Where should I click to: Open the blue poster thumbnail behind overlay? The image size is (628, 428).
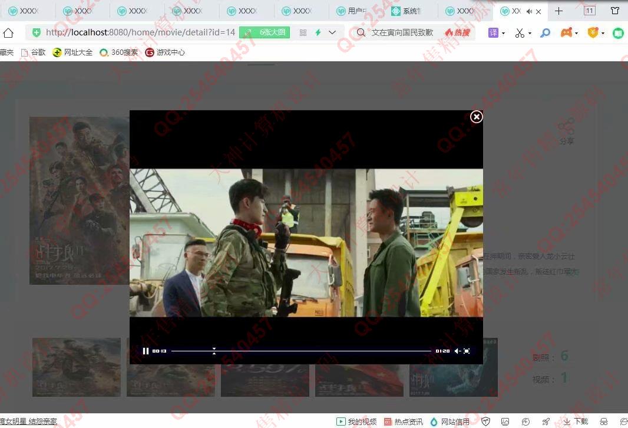454,367
